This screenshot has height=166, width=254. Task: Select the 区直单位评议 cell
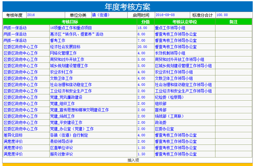point(93,148)
